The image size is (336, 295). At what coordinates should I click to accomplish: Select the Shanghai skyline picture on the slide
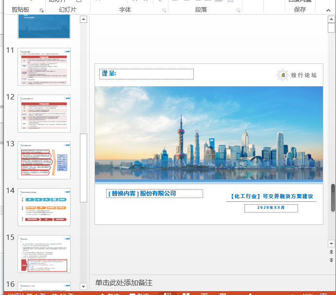pos(209,133)
